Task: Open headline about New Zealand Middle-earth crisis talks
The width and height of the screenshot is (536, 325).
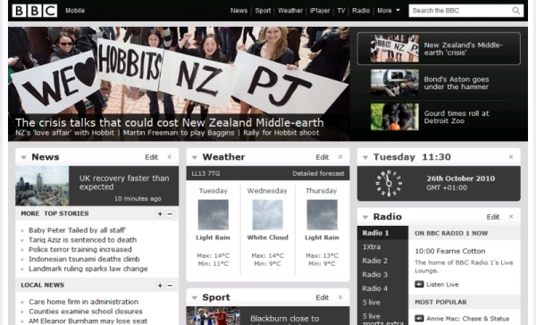Action: [170, 122]
